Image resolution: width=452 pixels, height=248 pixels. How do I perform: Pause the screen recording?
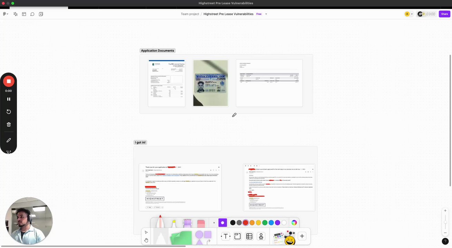pyautogui.click(x=9, y=99)
